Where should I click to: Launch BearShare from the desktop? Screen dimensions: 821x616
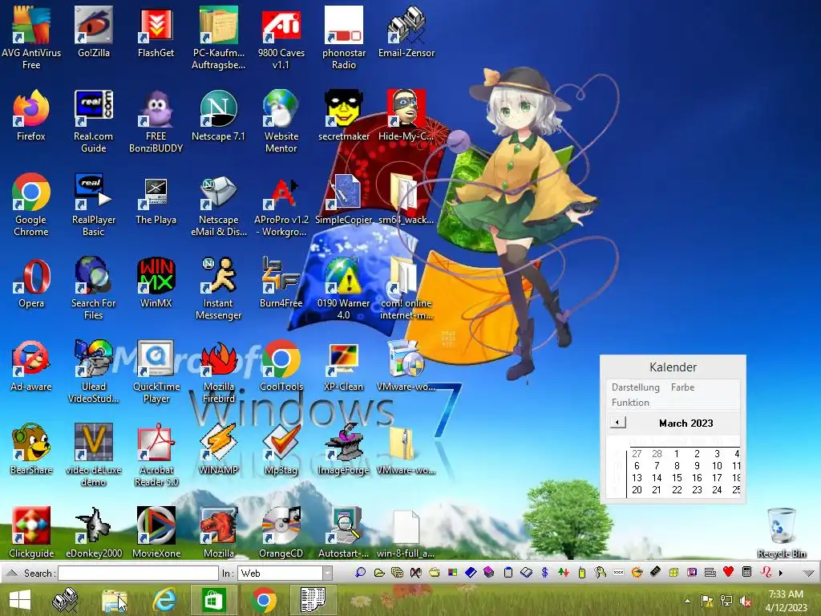31,449
